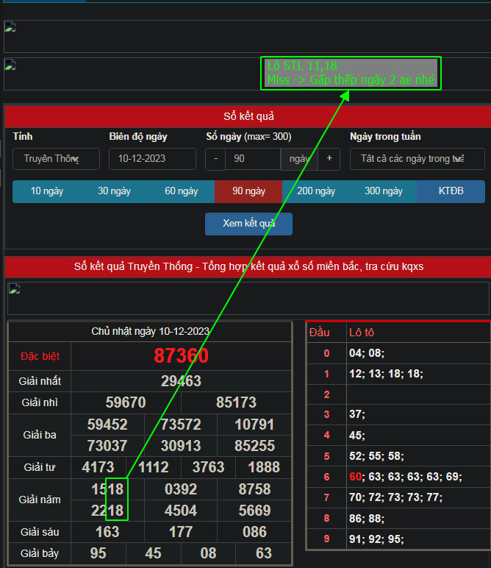Select the 30 ngày tab
Viewport: 491px width, 568px height.
[114, 191]
